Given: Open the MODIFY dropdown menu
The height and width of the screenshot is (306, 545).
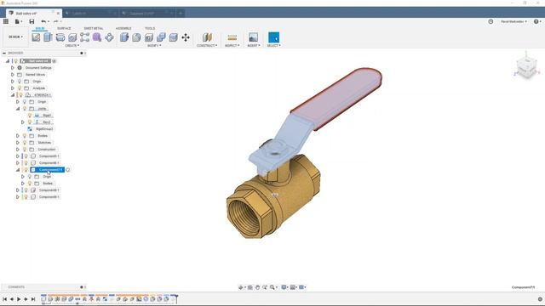Looking at the screenshot, I should coord(154,45).
